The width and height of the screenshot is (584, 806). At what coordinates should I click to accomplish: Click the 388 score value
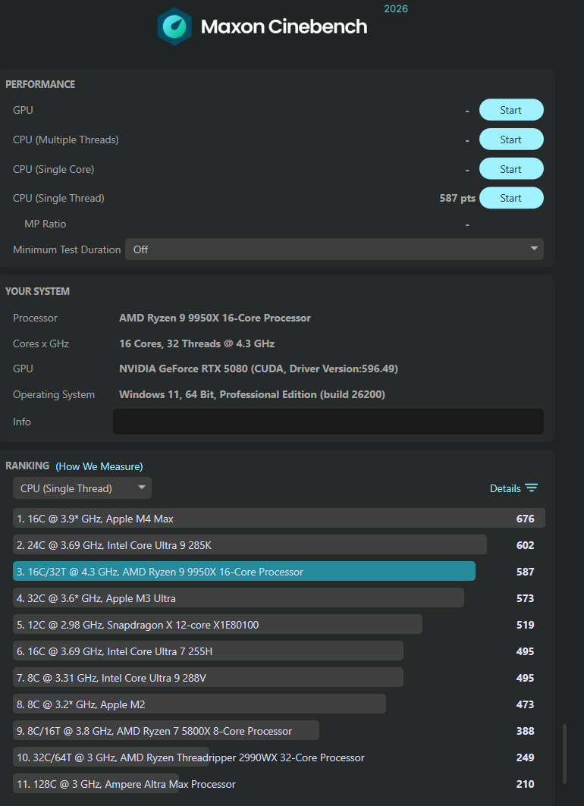click(x=525, y=731)
